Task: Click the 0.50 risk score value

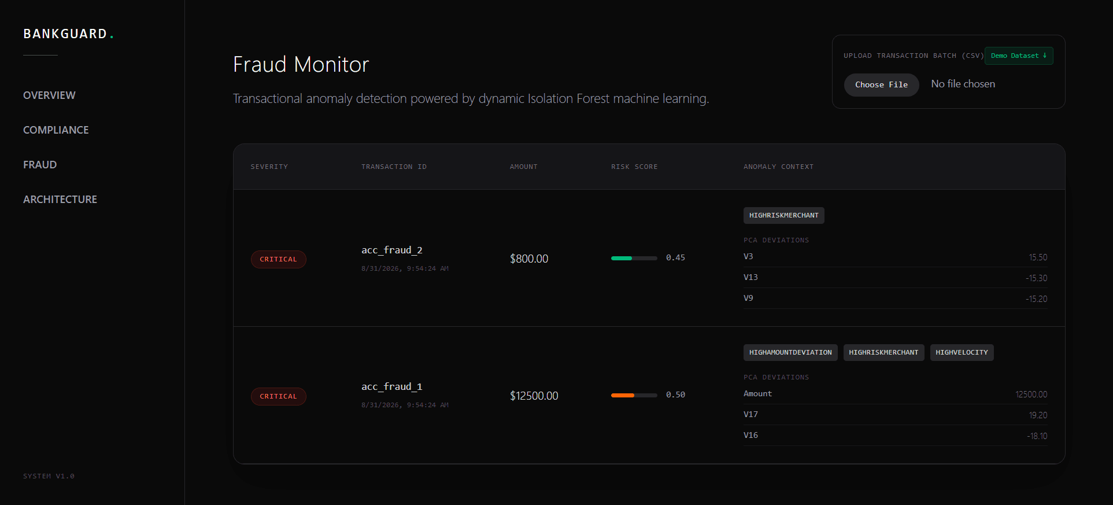Action: point(675,395)
